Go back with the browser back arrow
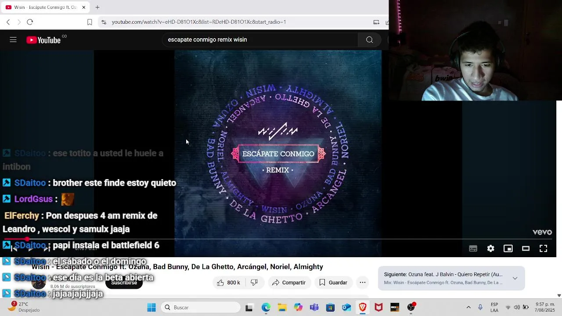 tap(8, 22)
